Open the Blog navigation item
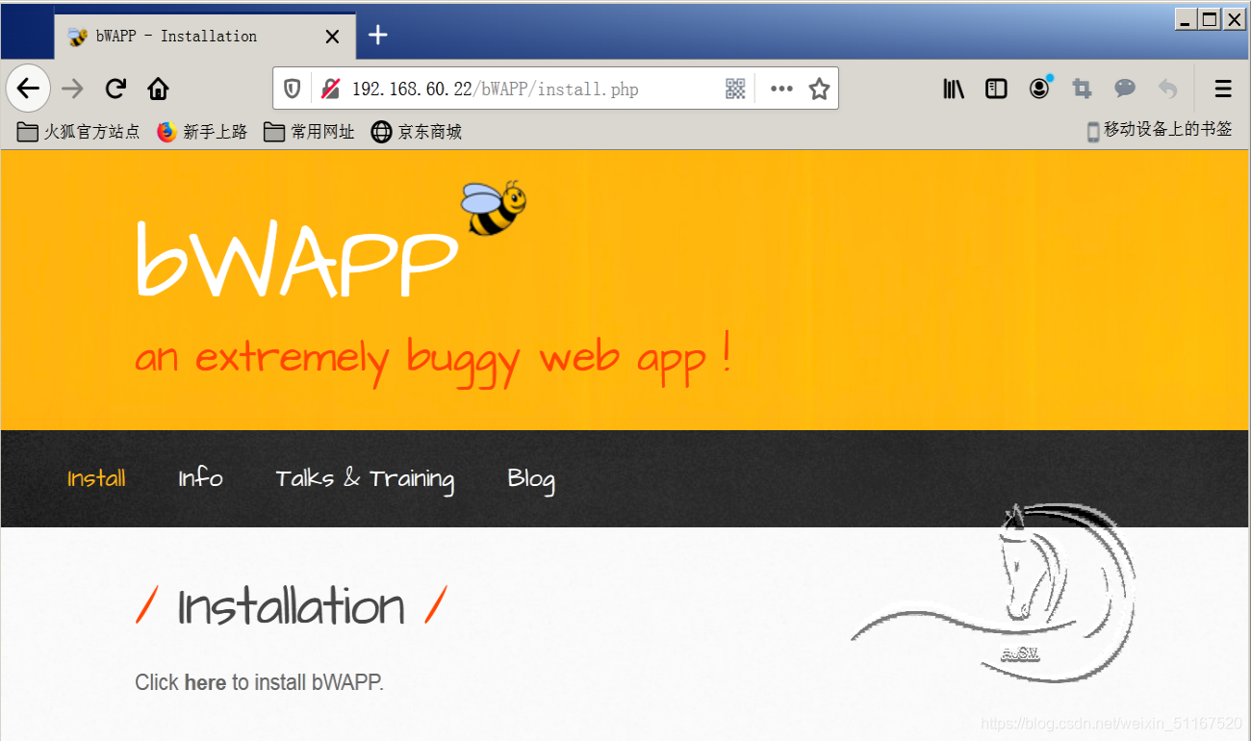 [x=531, y=479]
